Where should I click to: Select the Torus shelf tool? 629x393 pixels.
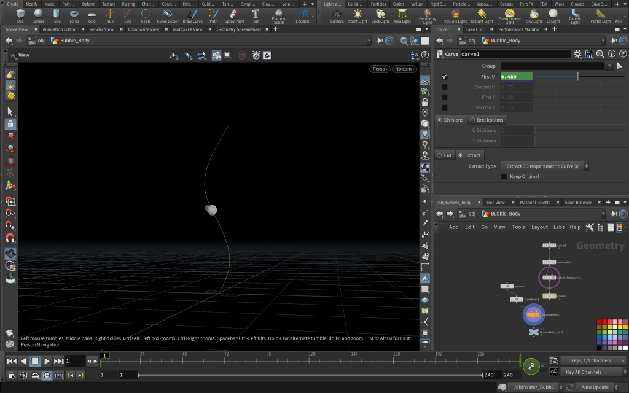(74, 16)
